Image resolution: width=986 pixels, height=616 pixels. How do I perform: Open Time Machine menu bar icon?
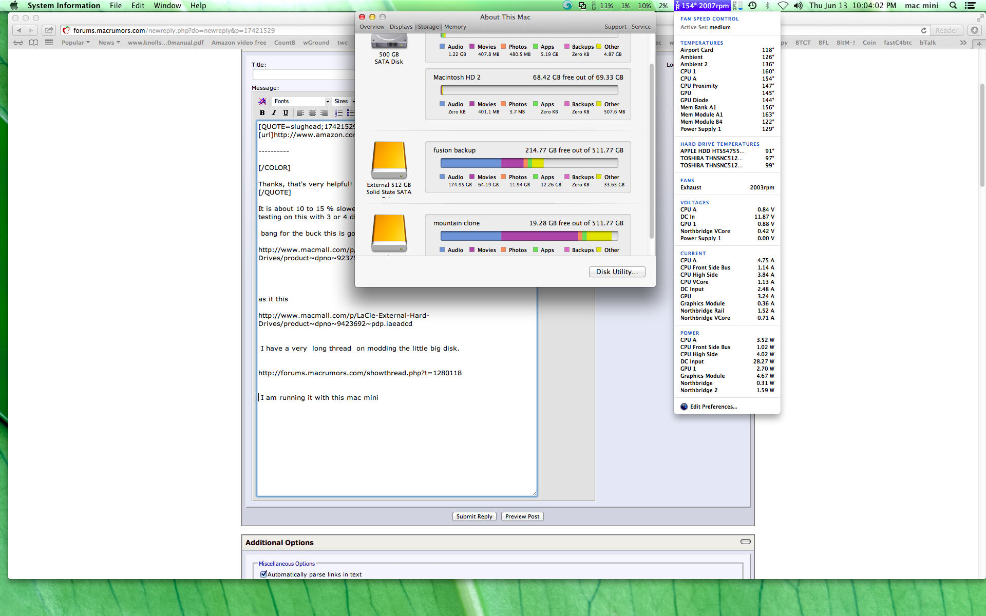tap(752, 6)
